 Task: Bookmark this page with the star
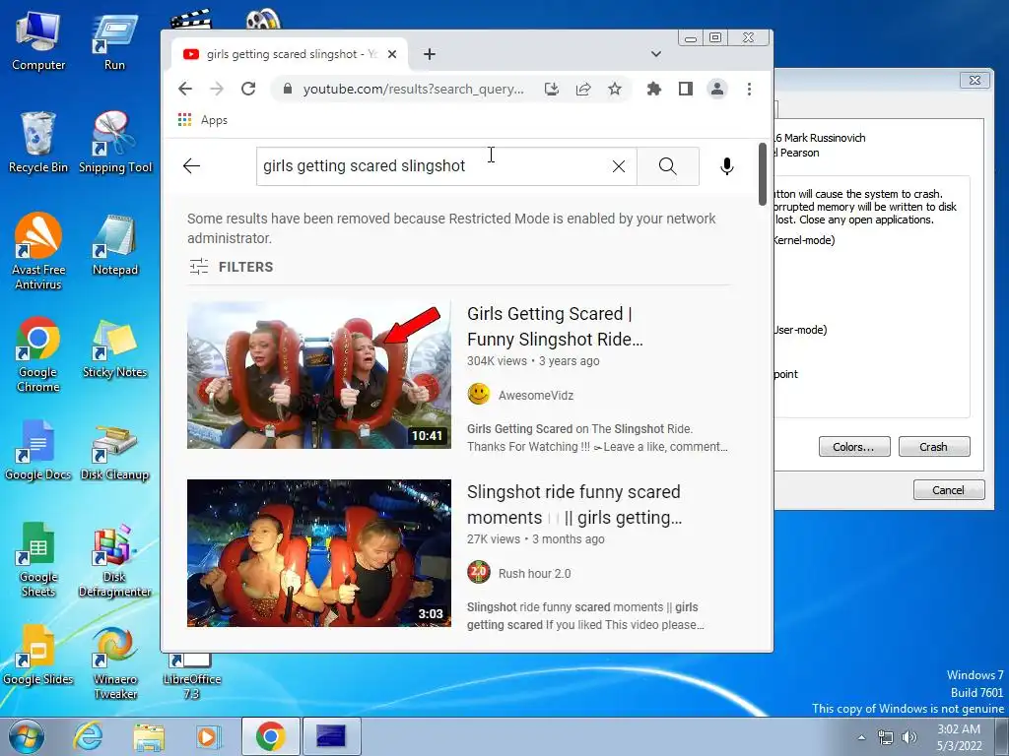[615, 89]
